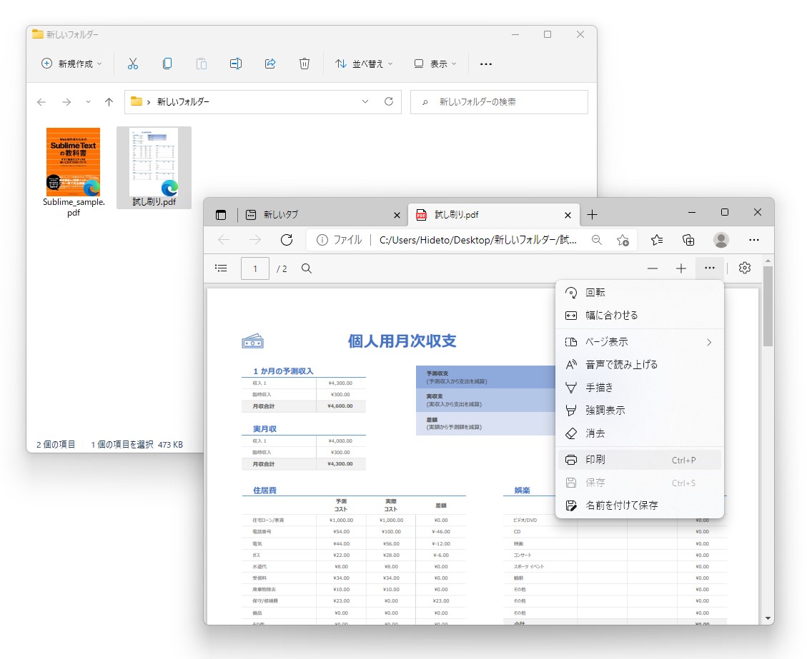The image size is (807, 659).
Task: Cut the selected file in Explorer
Action: [132, 64]
